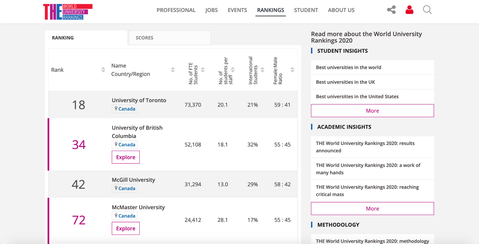Screen dimensions: 479x244
Task: Sort by Rank column arrows
Action: (103, 70)
